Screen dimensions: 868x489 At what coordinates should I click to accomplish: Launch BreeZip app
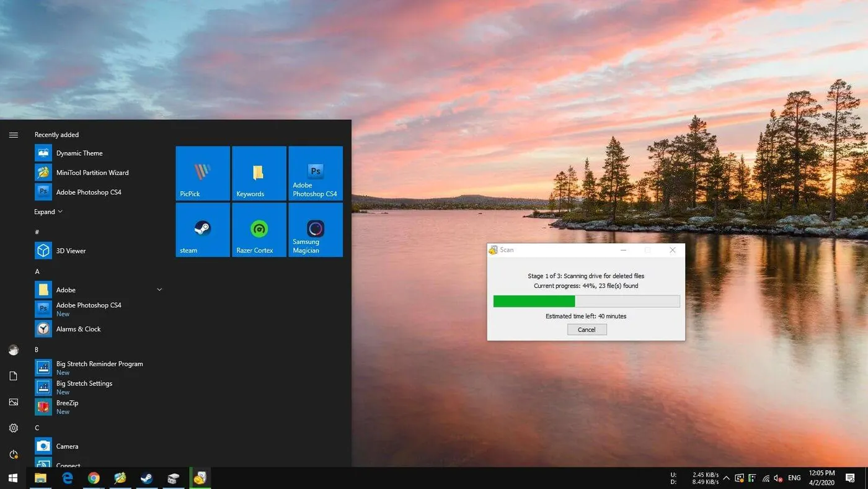coord(99,406)
